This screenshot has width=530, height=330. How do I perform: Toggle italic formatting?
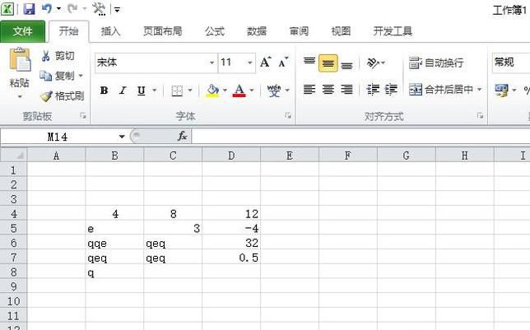click(123, 91)
